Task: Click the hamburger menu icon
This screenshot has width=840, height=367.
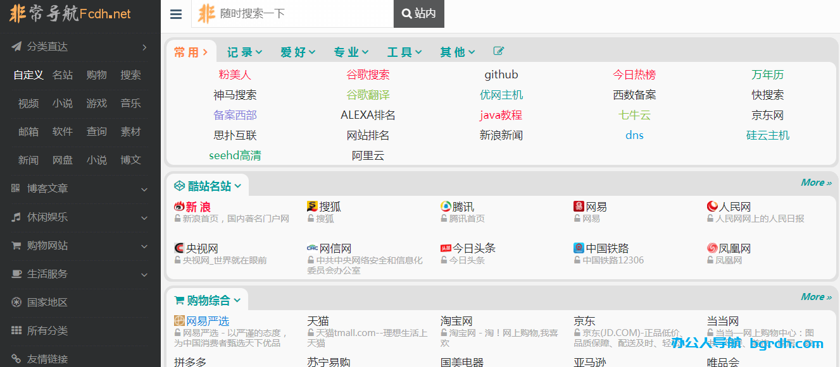Action: (176, 15)
